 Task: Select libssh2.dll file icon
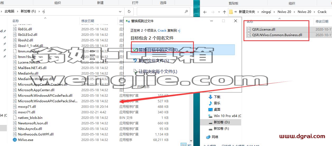[x=15, y=40]
